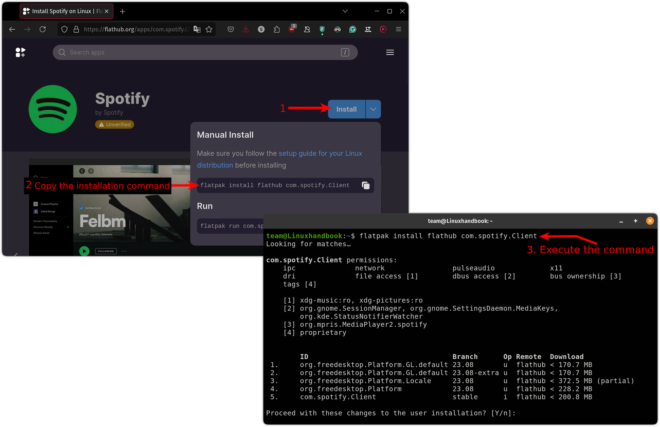Bookmark this page with the star
Viewport: 660px width, 427px height.
pyautogui.click(x=209, y=29)
